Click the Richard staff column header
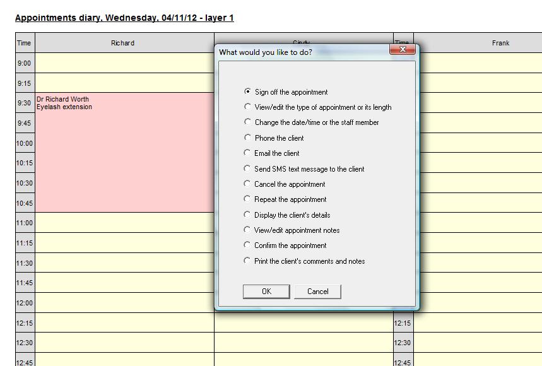Viewport: 542px width, 366px height. (x=122, y=43)
